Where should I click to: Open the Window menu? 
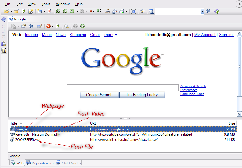(x=63, y=4)
